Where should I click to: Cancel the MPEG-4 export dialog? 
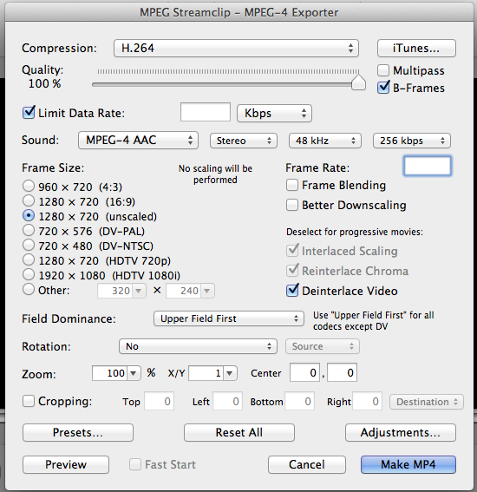307,465
